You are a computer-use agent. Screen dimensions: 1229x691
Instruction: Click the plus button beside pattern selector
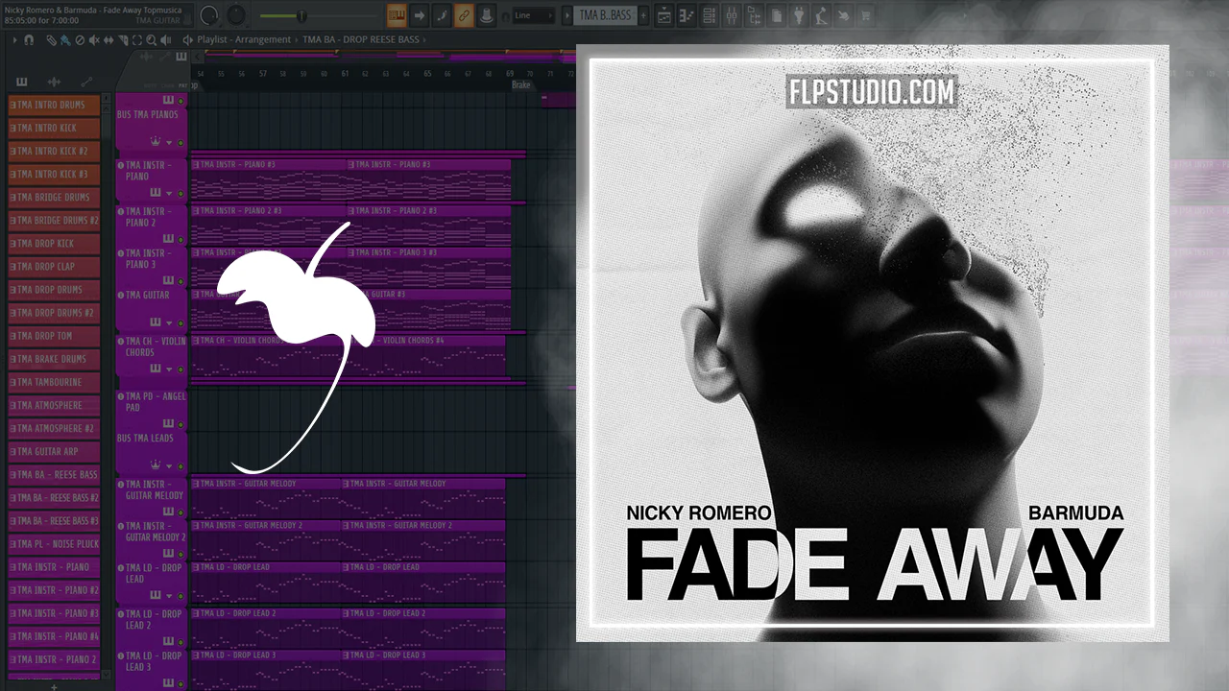pyautogui.click(x=643, y=15)
